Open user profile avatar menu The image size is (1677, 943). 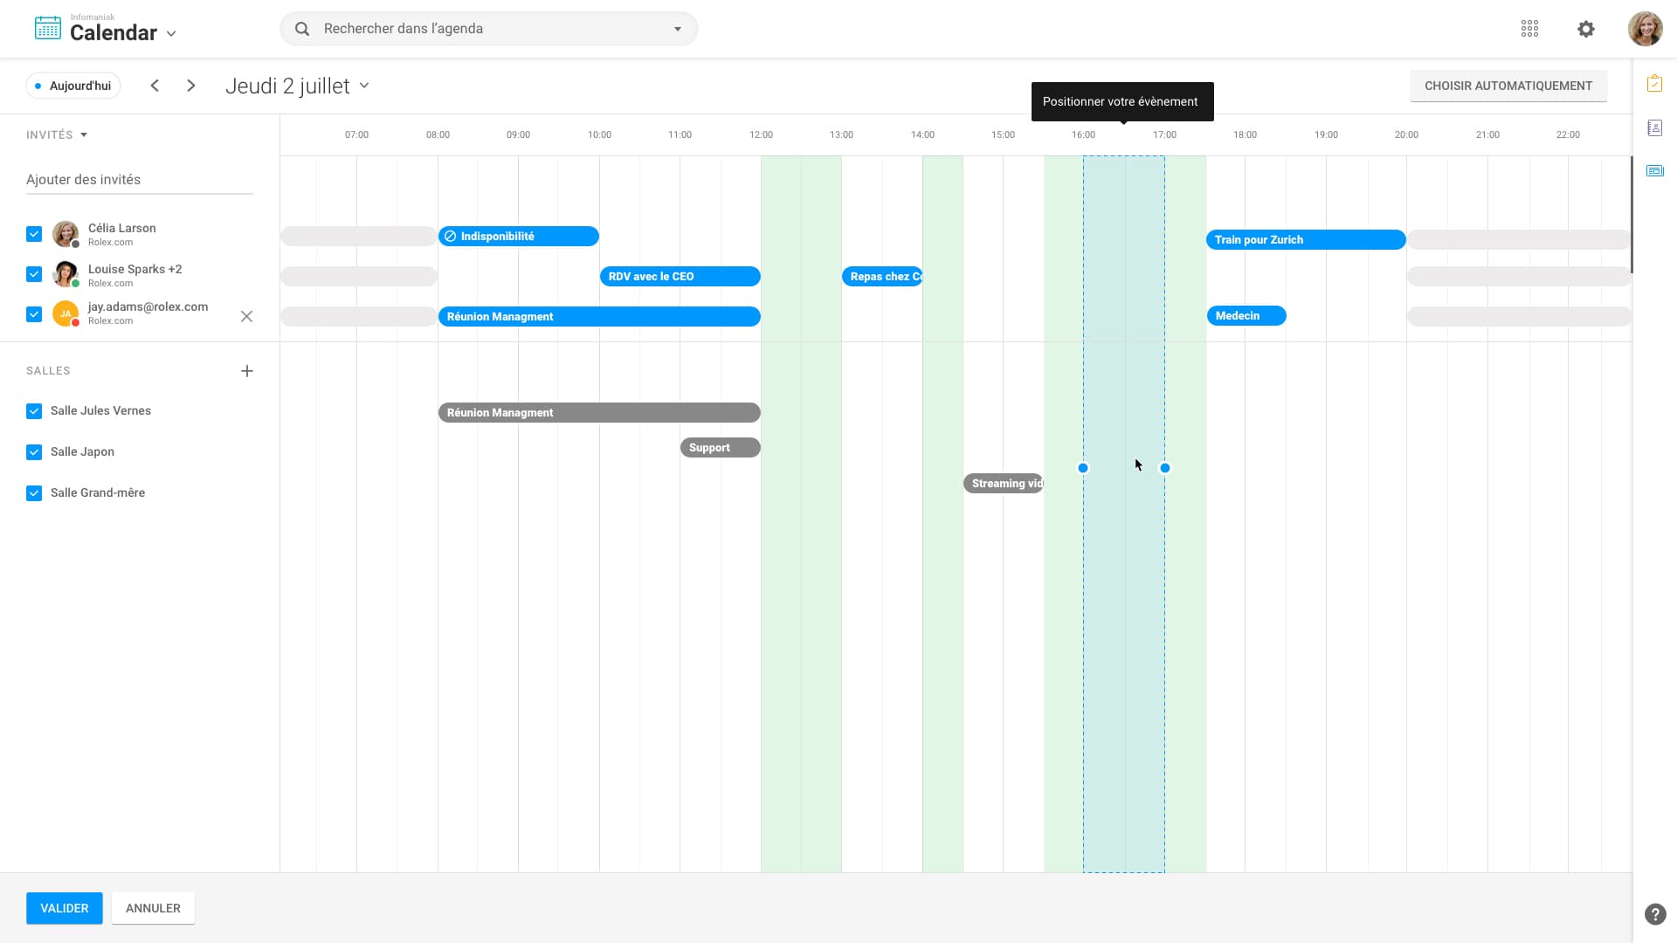(1645, 29)
